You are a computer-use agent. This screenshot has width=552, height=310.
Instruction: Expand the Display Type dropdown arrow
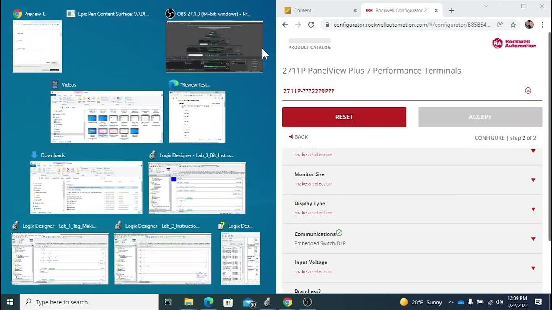click(533, 209)
